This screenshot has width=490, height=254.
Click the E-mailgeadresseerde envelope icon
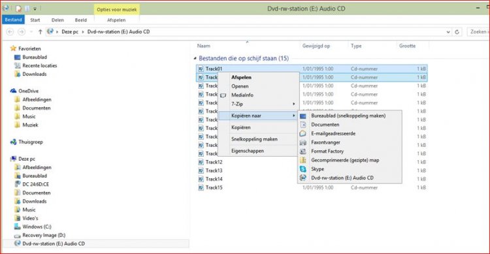(302, 133)
